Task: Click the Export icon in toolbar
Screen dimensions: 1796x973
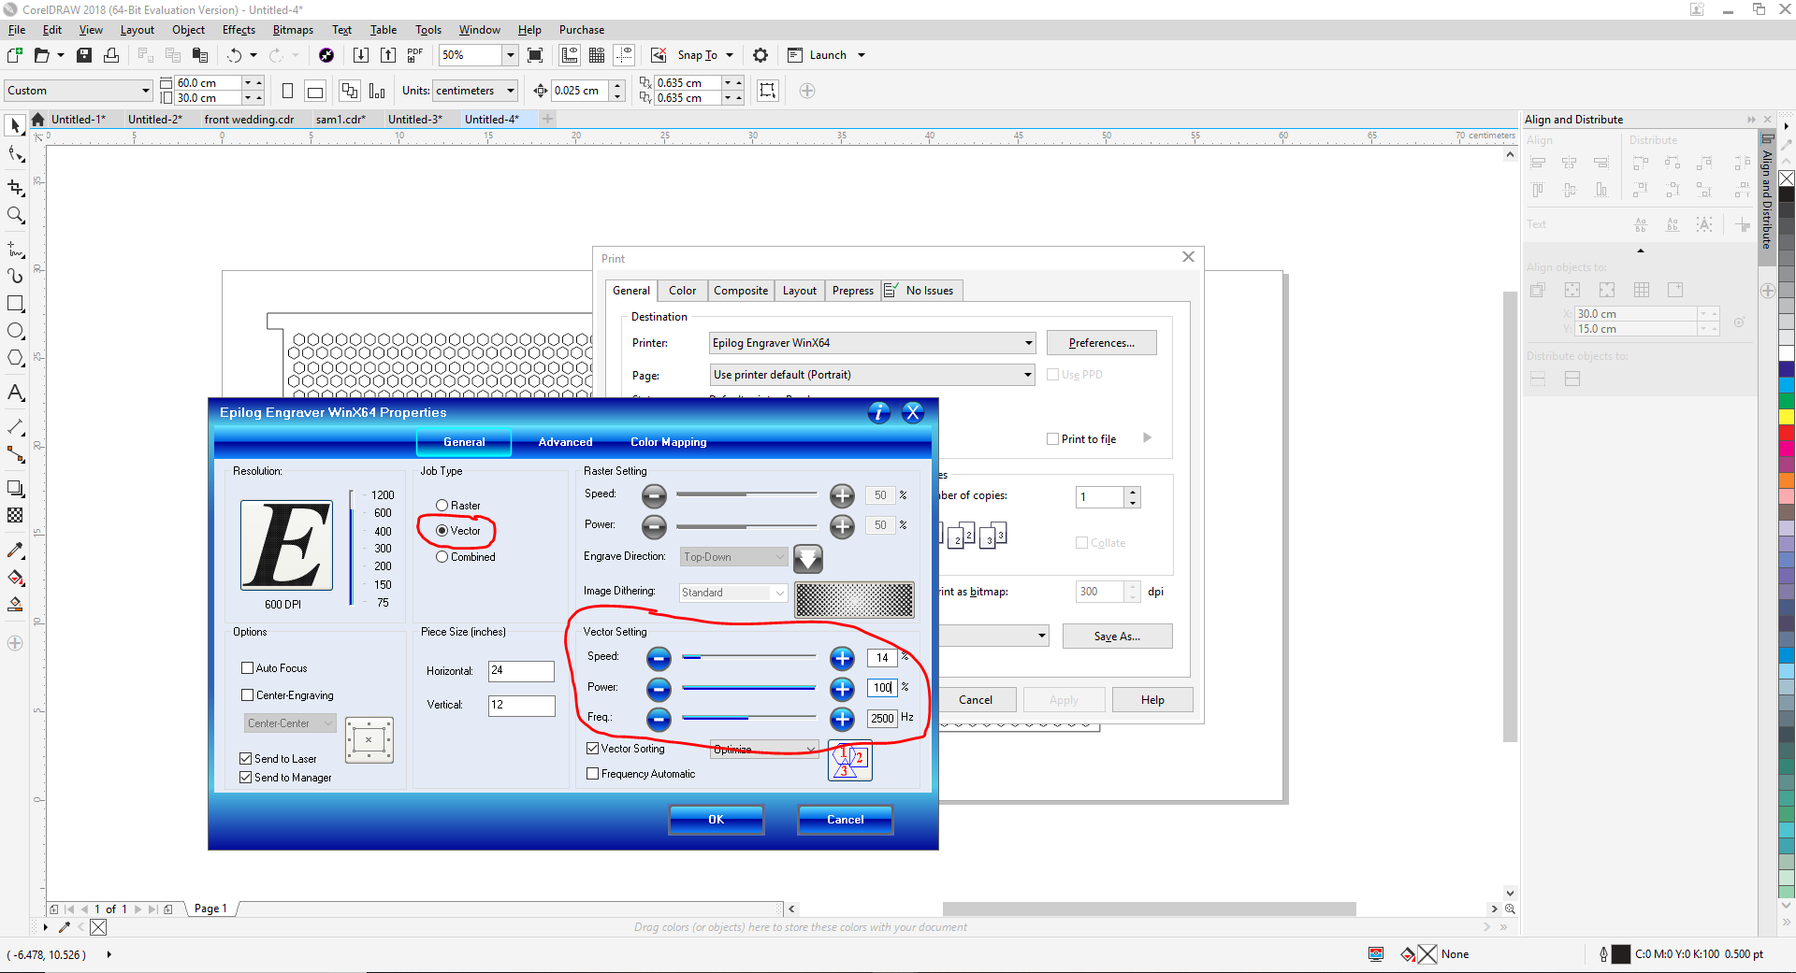Action: (x=387, y=55)
